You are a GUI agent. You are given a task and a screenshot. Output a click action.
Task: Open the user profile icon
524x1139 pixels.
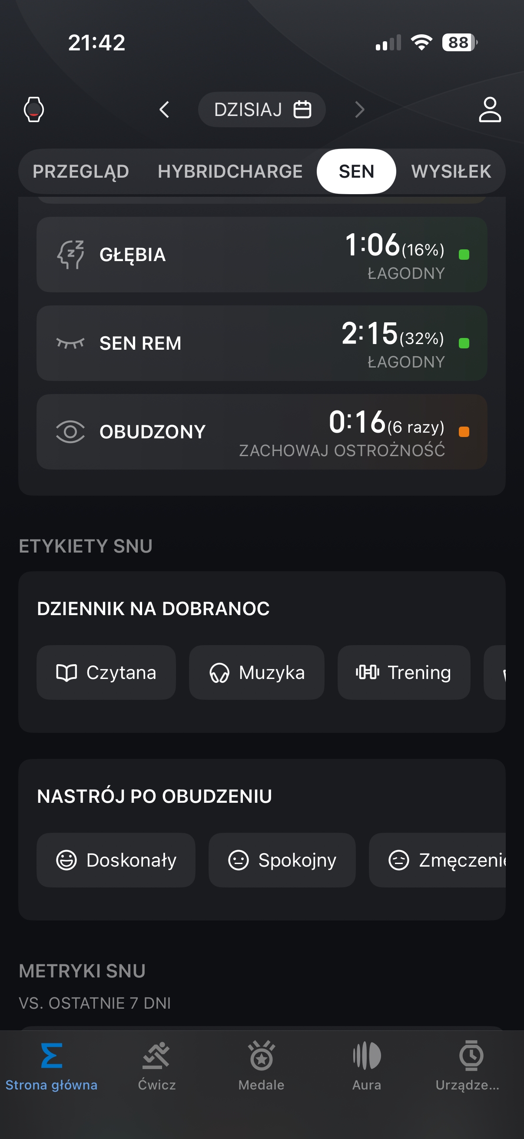[x=490, y=109]
